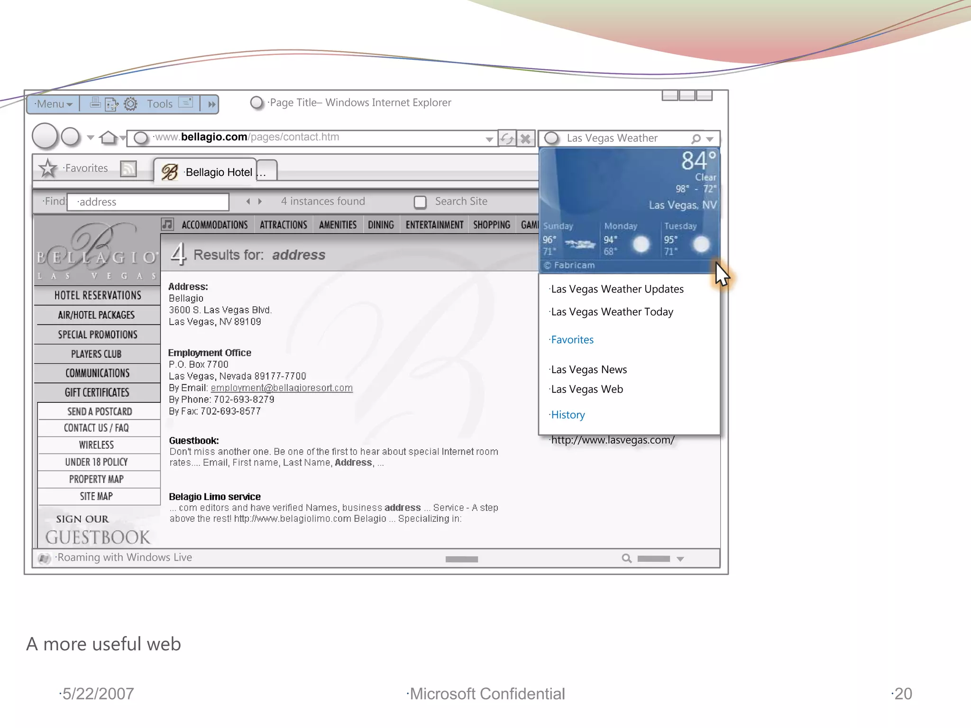Click Sign Our Guestbook banner
Image resolution: width=971 pixels, height=728 pixels.
coord(98,529)
